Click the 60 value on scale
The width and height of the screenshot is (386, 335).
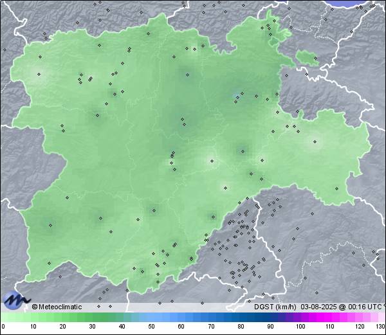181,327
